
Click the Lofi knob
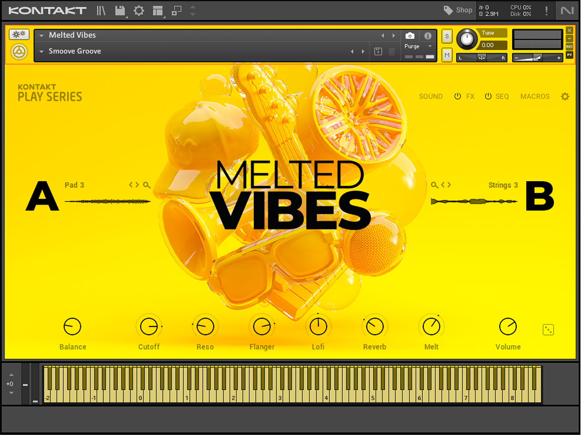tap(318, 327)
